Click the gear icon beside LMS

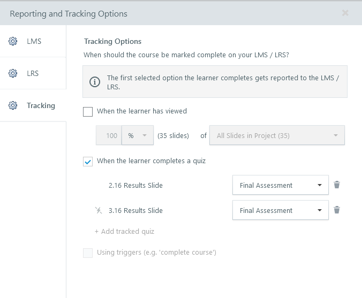(x=13, y=41)
